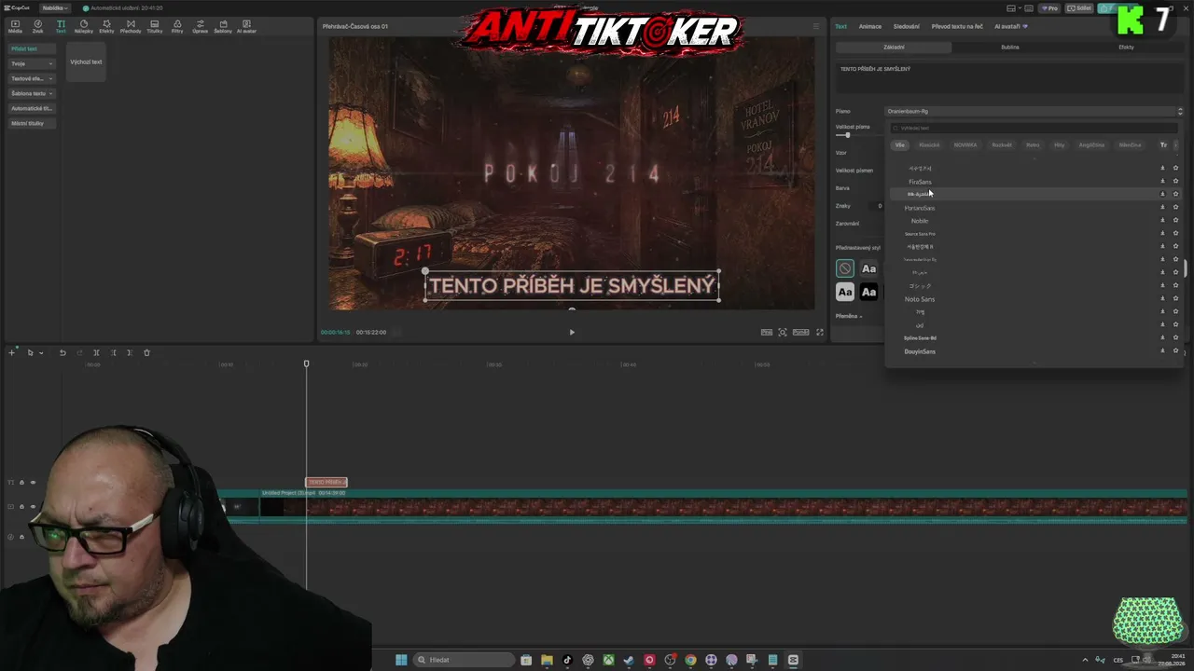This screenshot has width=1194, height=671.
Task: Lock the main video track
Action: pyautogui.click(x=21, y=506)
